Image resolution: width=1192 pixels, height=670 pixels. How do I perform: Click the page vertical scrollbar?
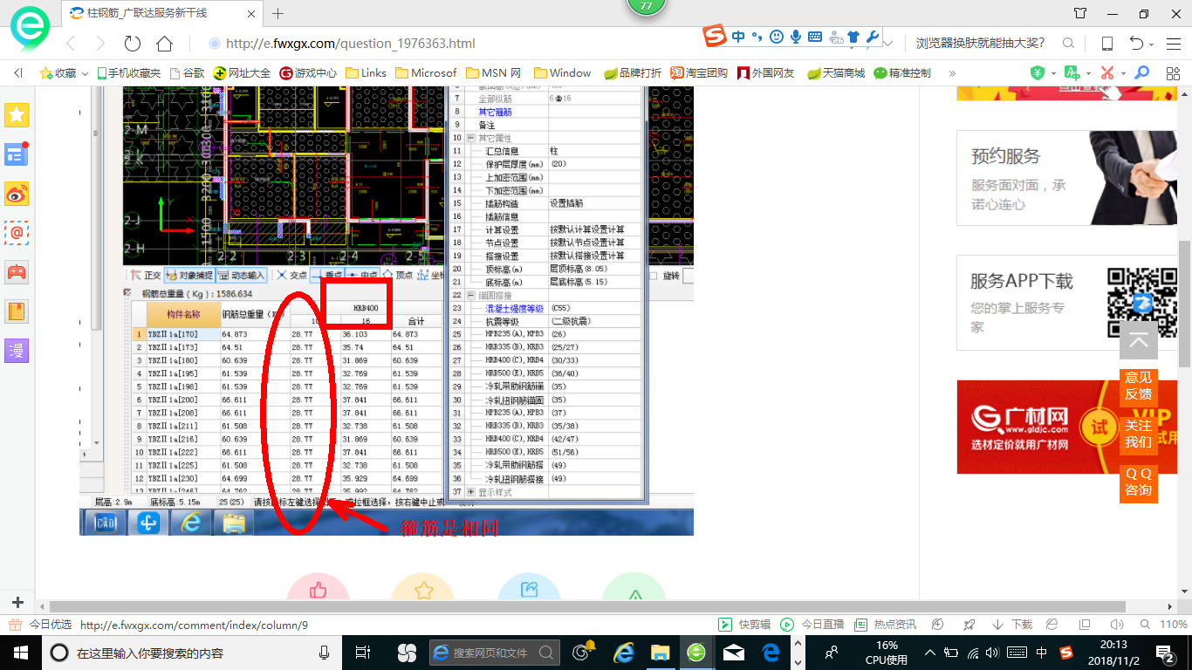(x=1184, y=304)
